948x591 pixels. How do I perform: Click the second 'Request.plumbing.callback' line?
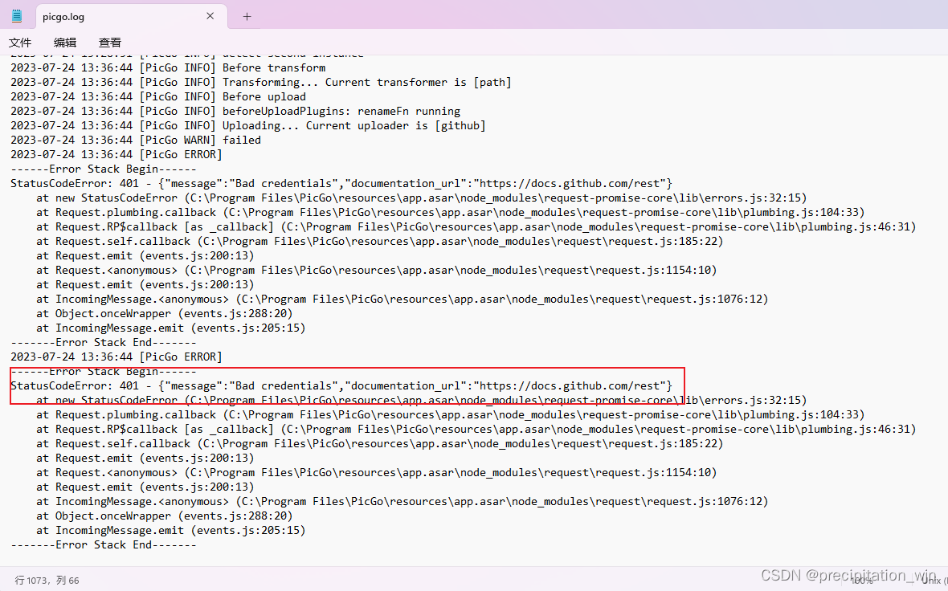click(451, 415)
